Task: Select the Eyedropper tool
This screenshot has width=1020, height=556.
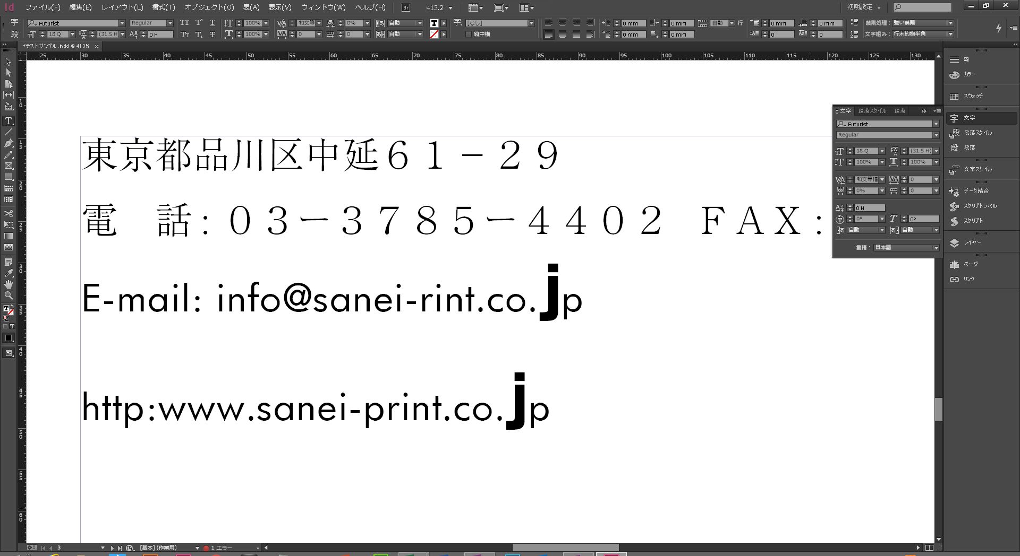Action: (8, 273)
